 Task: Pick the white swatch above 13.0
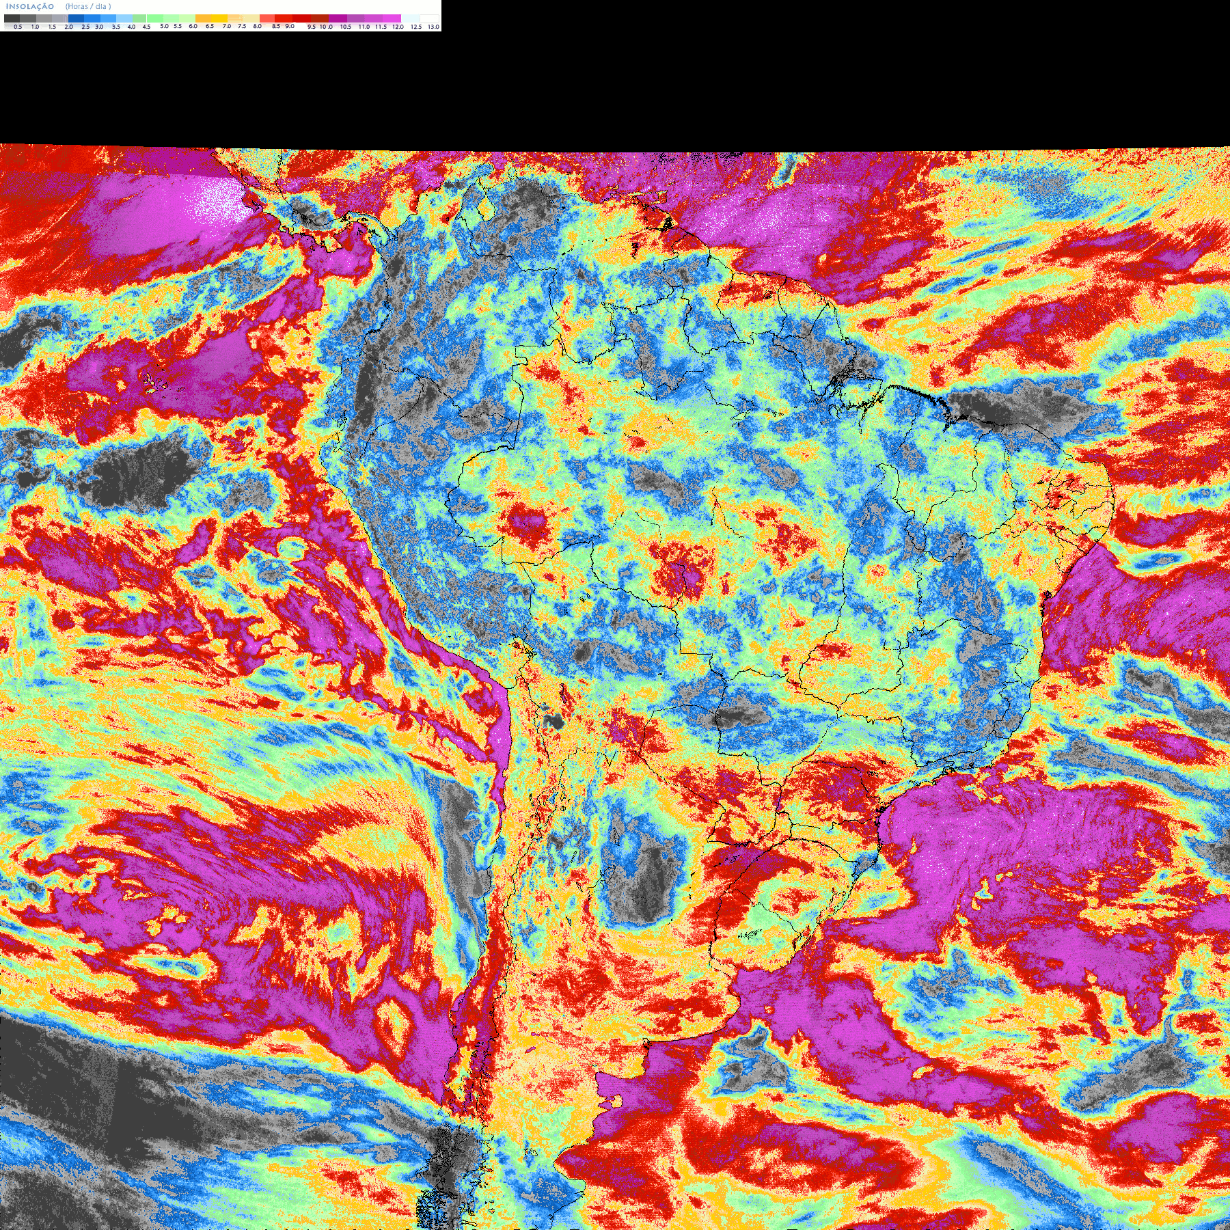(x=429, y=18)
